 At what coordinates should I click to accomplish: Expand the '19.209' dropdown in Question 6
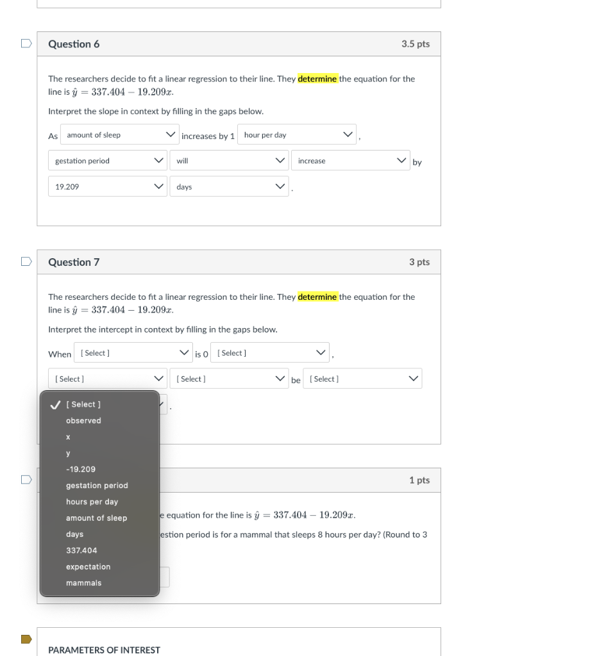coord(108,186)
